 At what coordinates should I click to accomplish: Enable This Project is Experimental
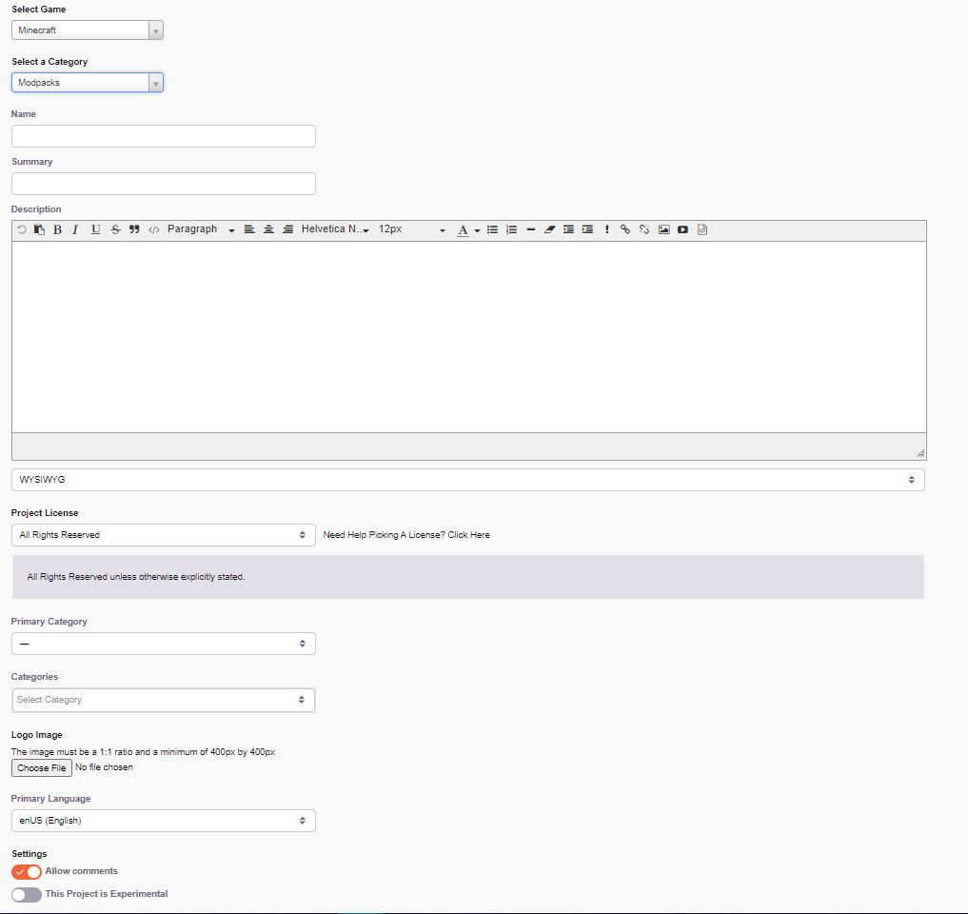(x=26, y=894)
